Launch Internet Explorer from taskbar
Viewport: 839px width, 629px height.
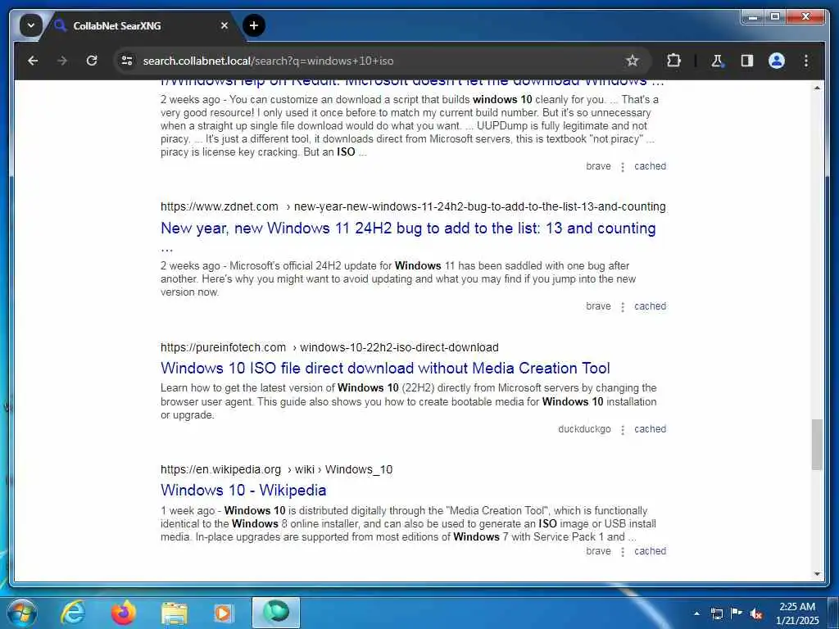pyautogui.click(x=73, y=613)
